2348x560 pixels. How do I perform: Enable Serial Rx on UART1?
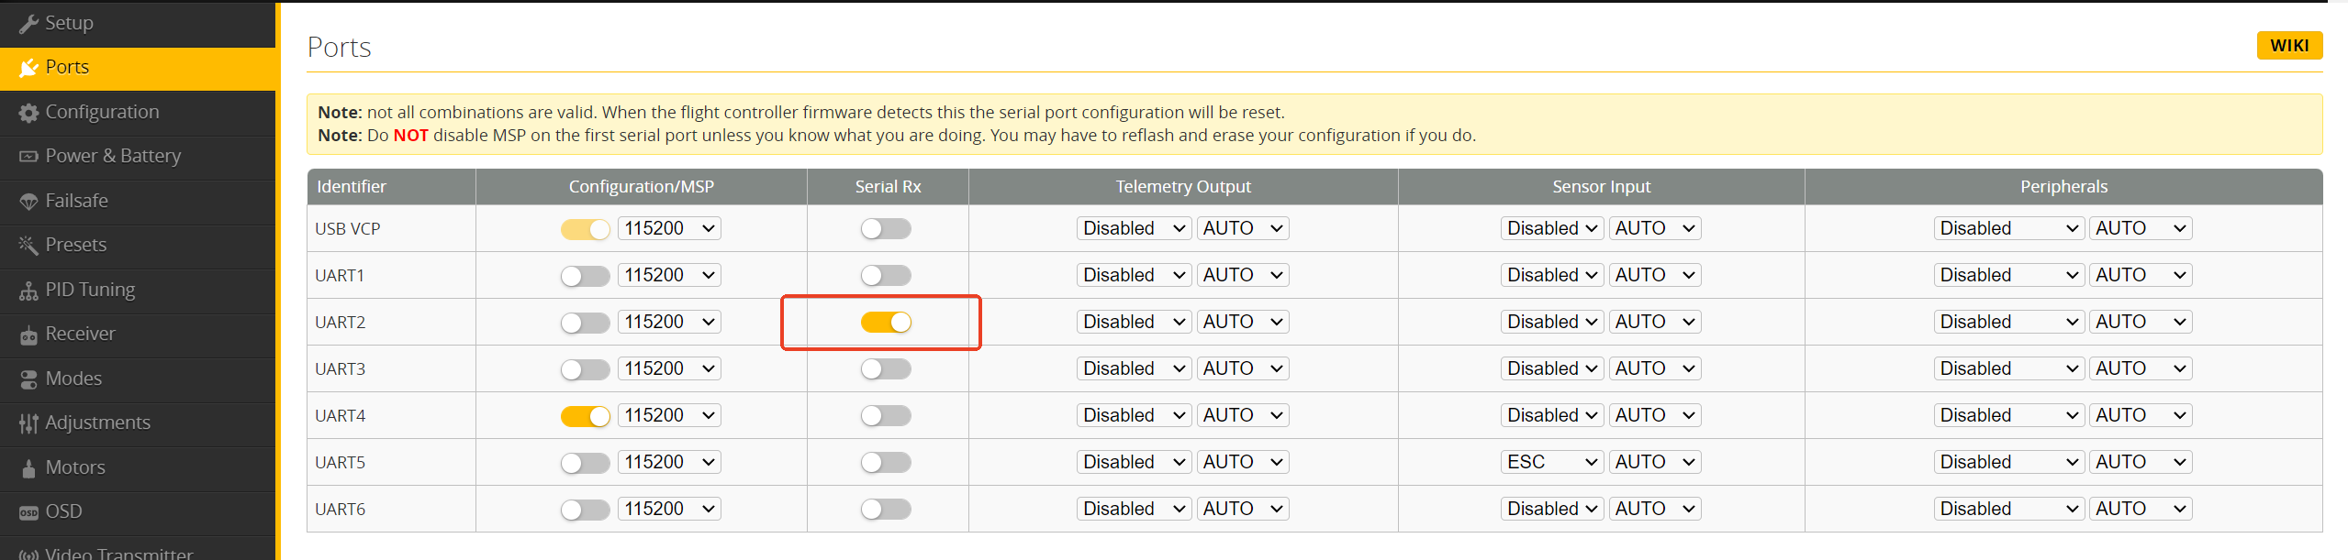point(886,275)
